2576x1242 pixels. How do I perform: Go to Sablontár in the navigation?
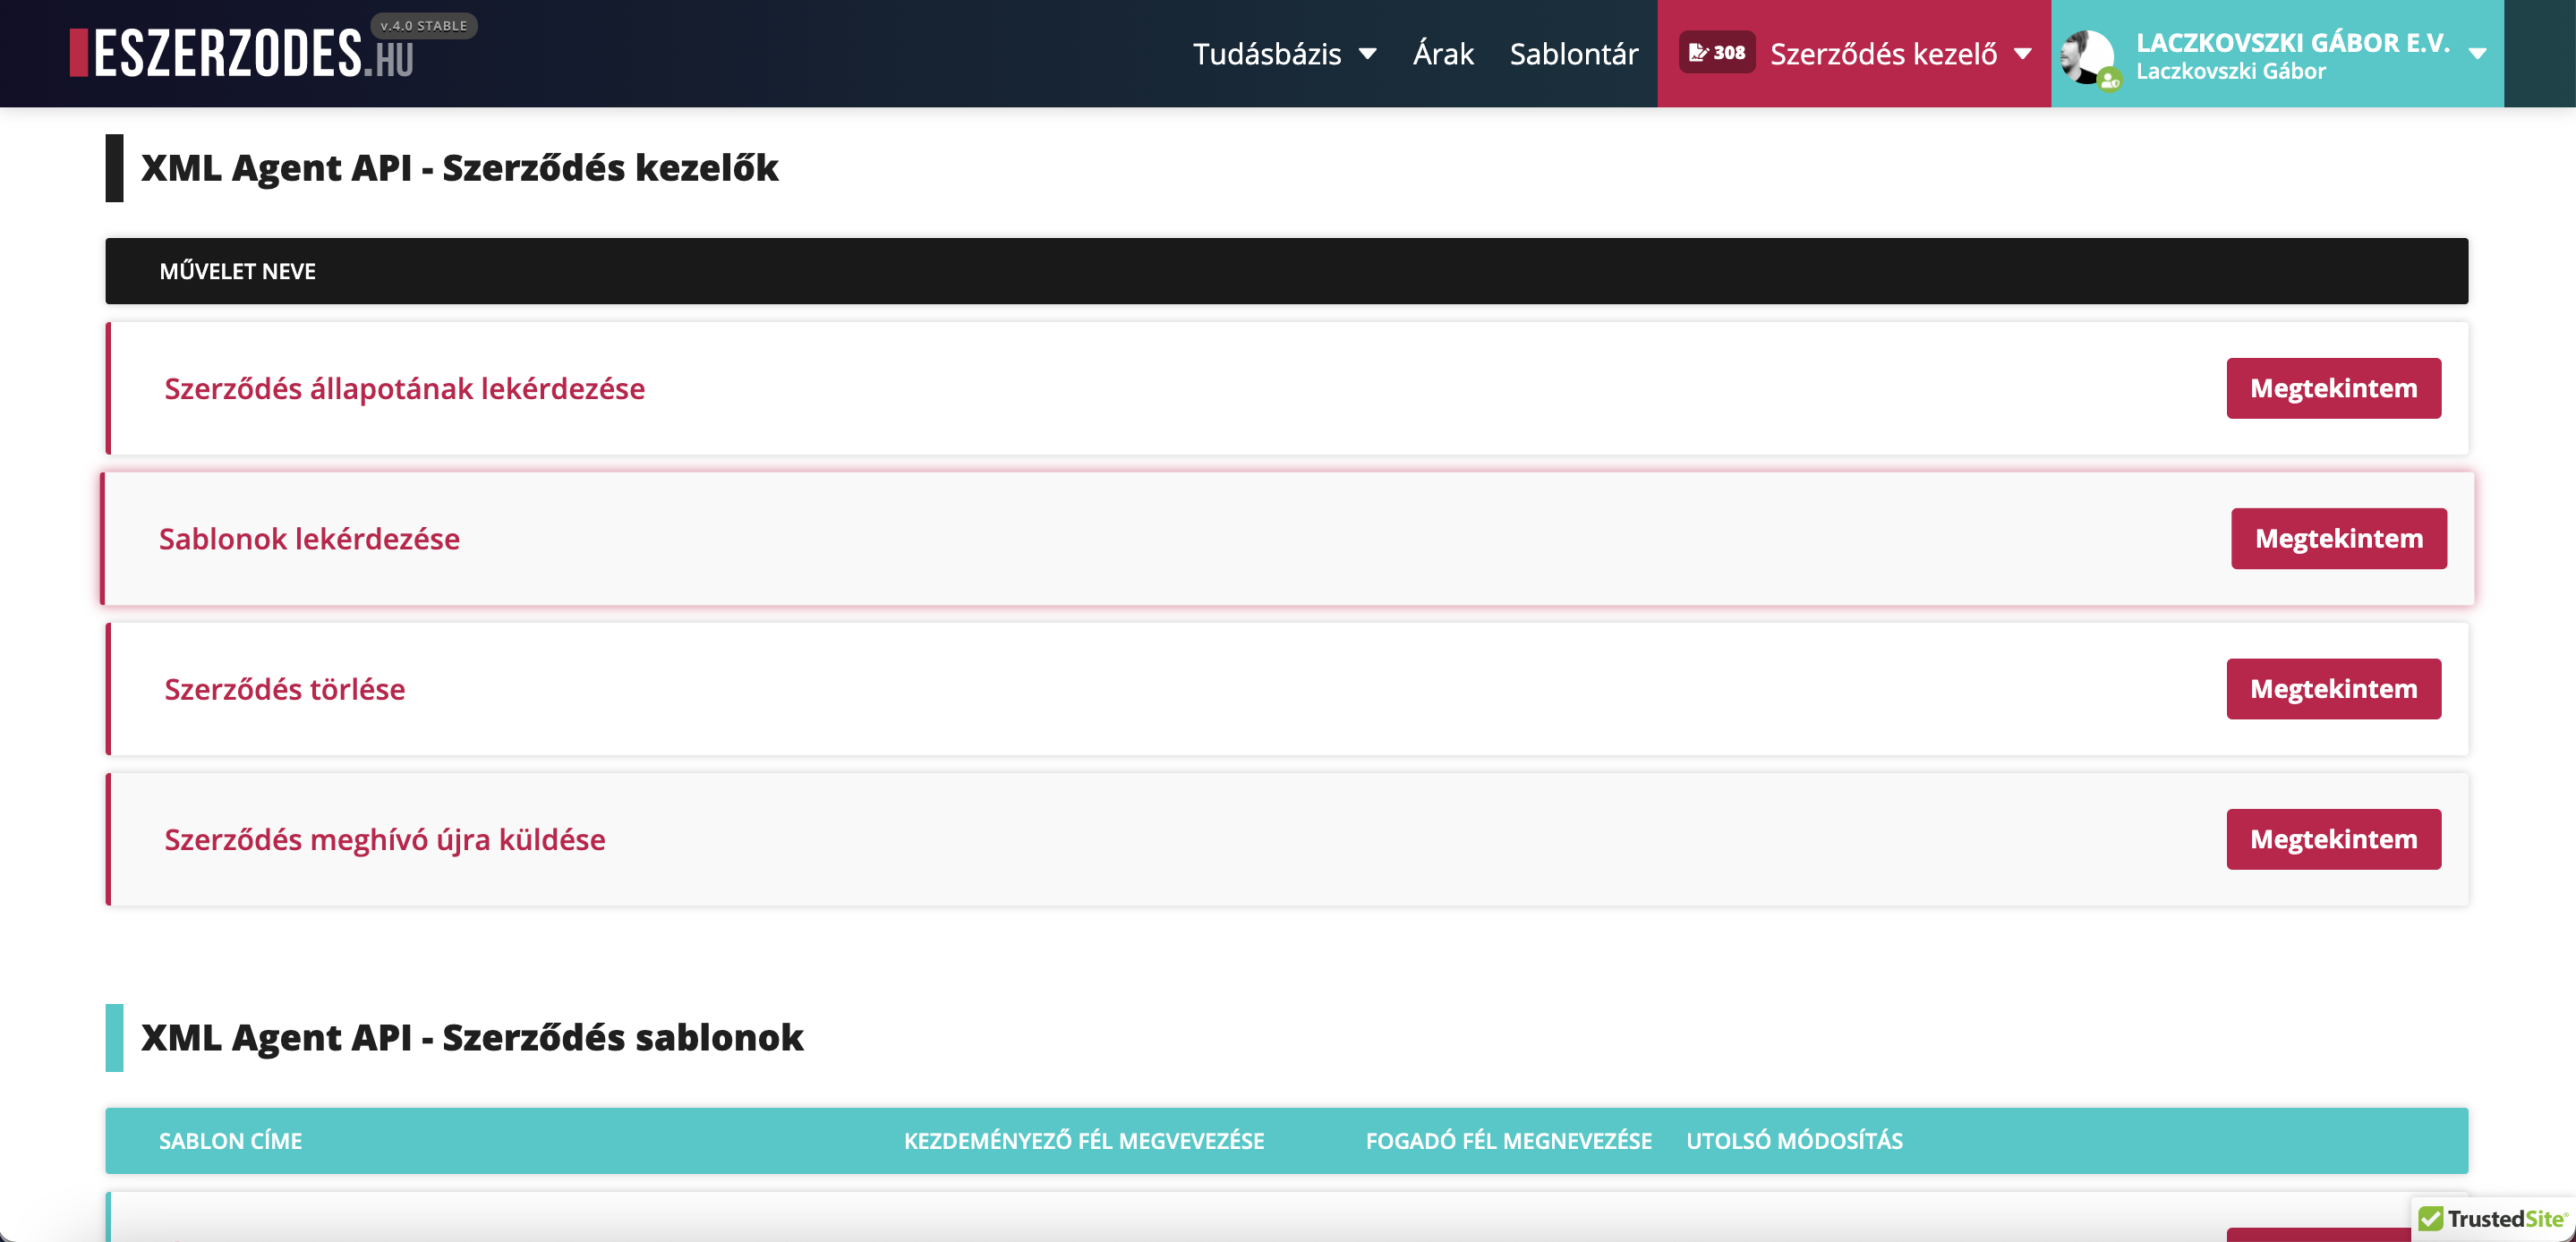(x=1573, y=54)
